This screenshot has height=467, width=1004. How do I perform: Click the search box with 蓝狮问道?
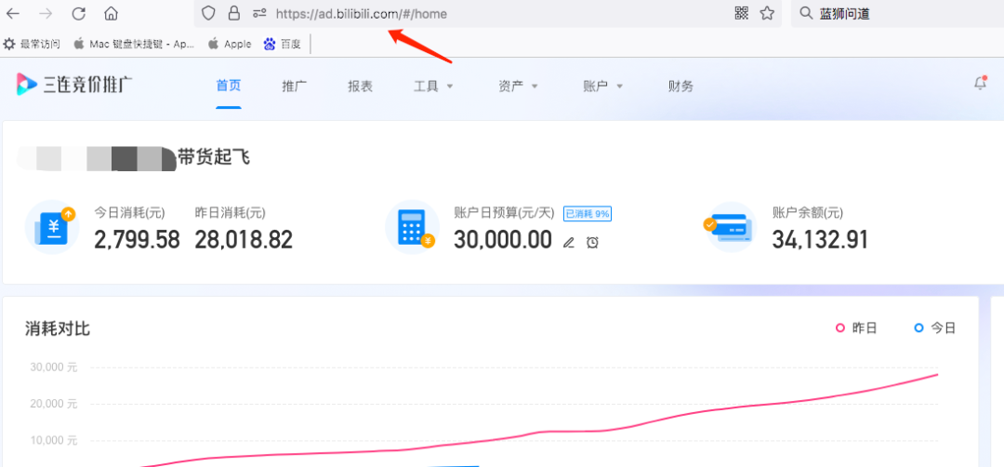point(898,13)
